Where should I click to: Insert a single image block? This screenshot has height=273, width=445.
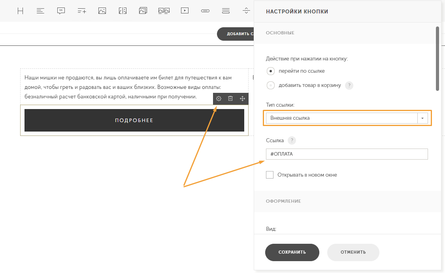tap(102, 11)
